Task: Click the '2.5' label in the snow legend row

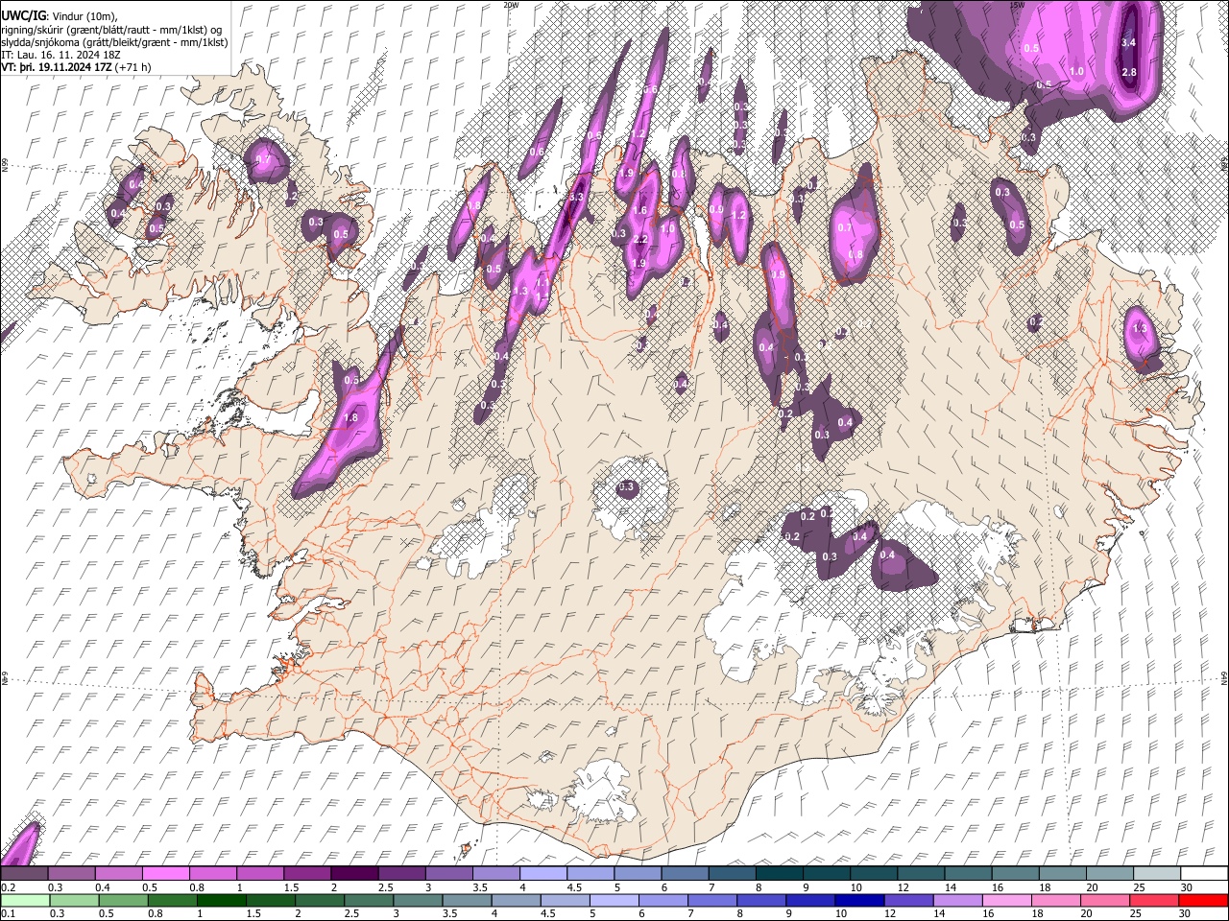Action: 385,887
